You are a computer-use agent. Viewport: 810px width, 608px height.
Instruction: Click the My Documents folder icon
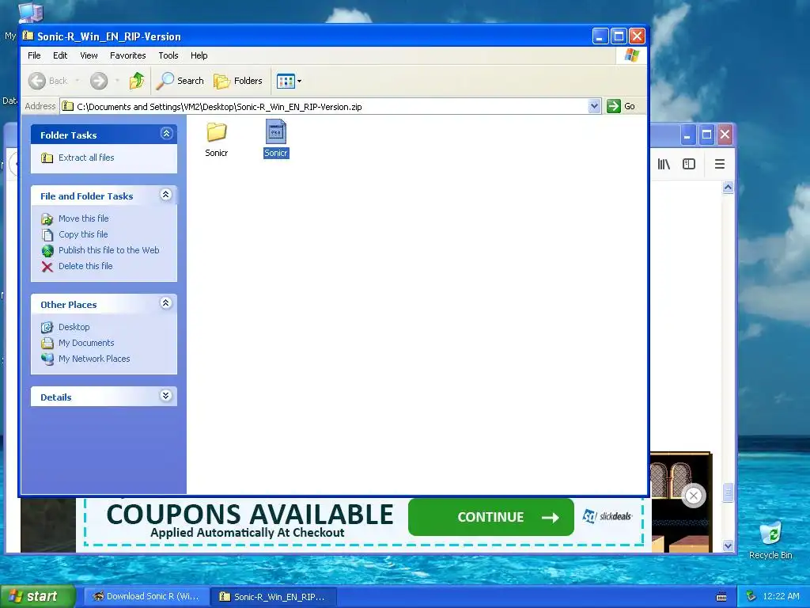click(x=47, y=344)
